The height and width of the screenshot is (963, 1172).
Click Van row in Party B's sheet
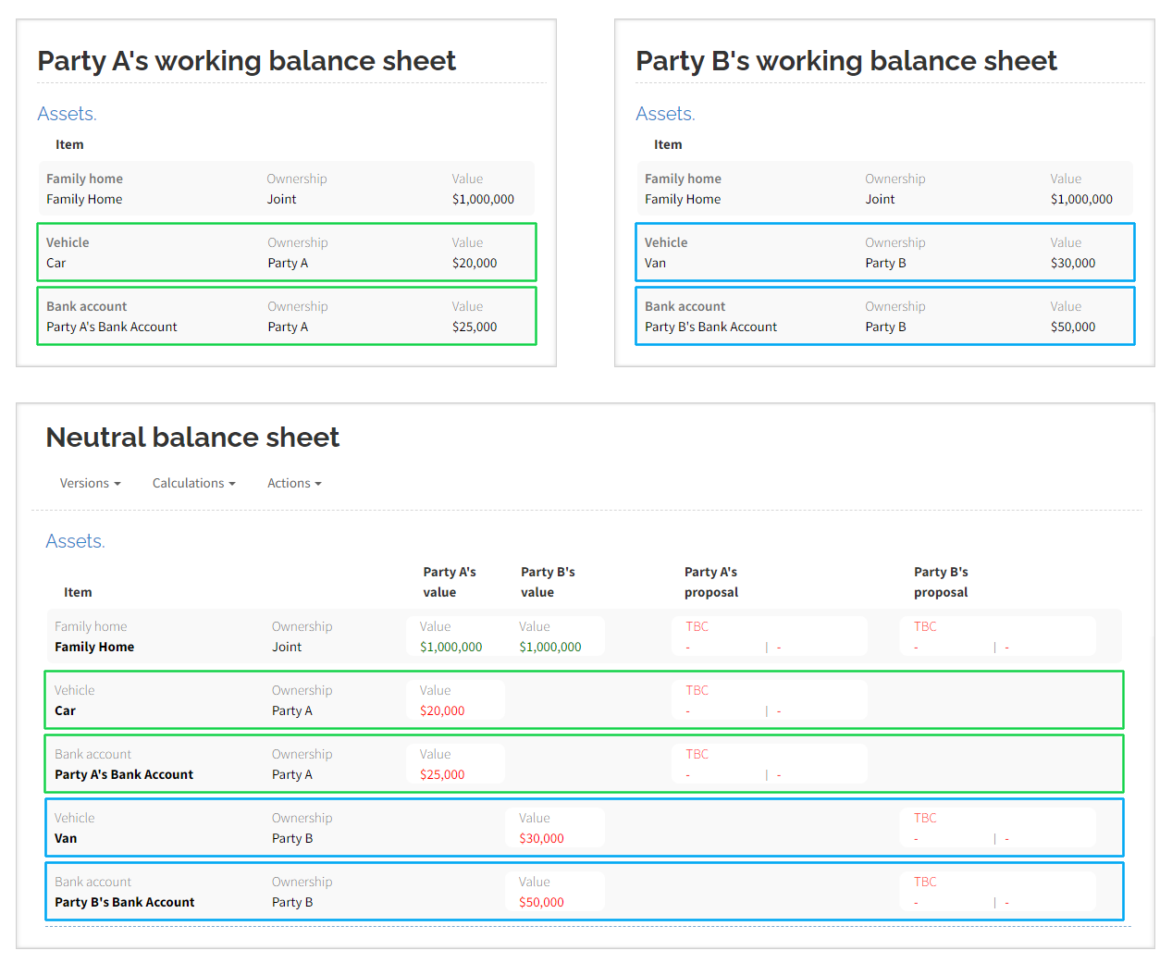tap(884, 253)
